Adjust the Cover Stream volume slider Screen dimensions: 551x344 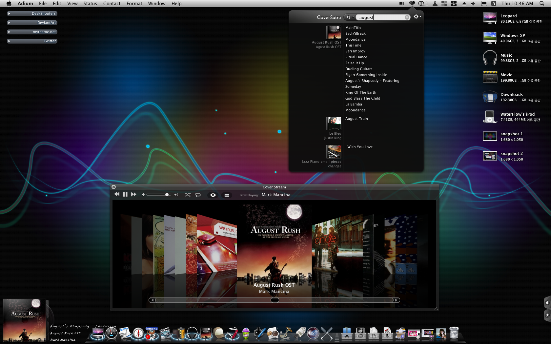[x=159, y=195]
